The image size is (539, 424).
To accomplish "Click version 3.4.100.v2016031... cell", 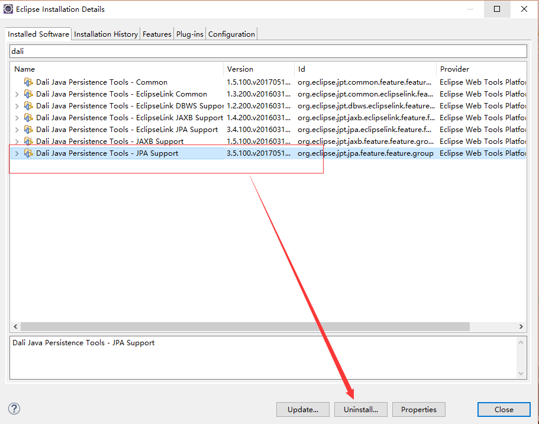I will tap(259, 130).
